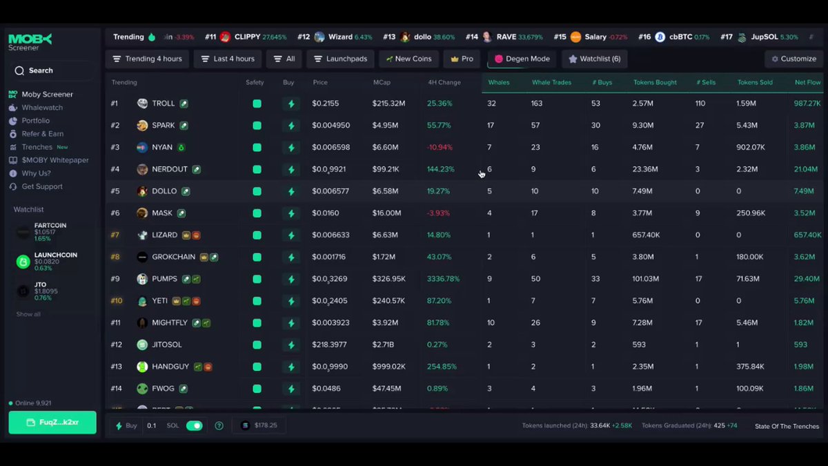This screenshot has width=828, height=466.
Task: Sort by the MCap column header
Action: pos(382,82)
